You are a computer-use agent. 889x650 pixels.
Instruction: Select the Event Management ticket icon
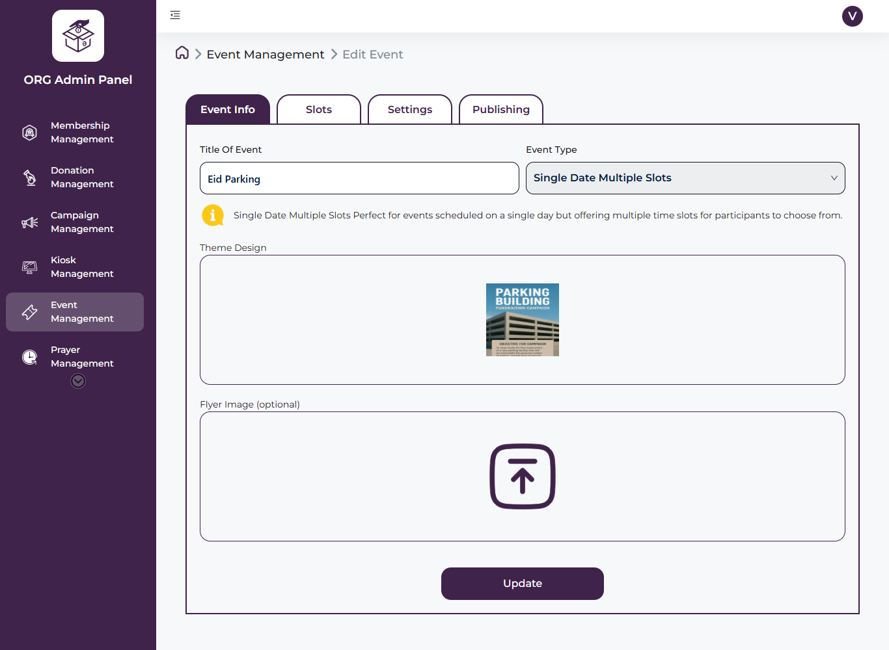(x=29, y=311)
